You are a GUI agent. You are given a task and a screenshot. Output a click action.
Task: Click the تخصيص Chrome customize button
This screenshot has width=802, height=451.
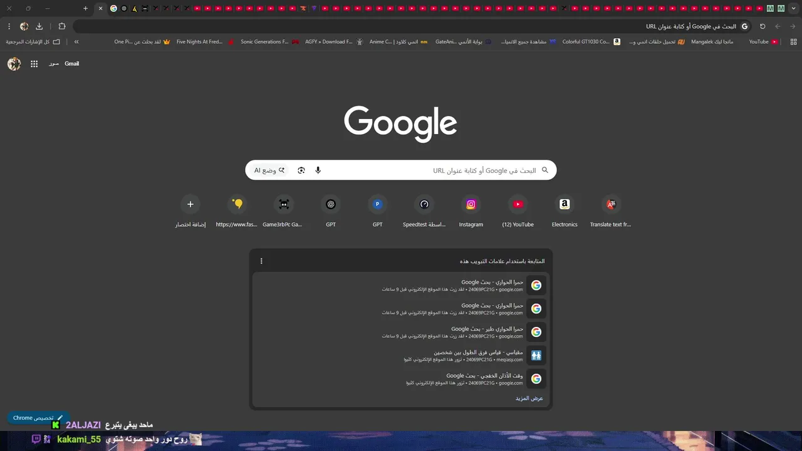38,418
